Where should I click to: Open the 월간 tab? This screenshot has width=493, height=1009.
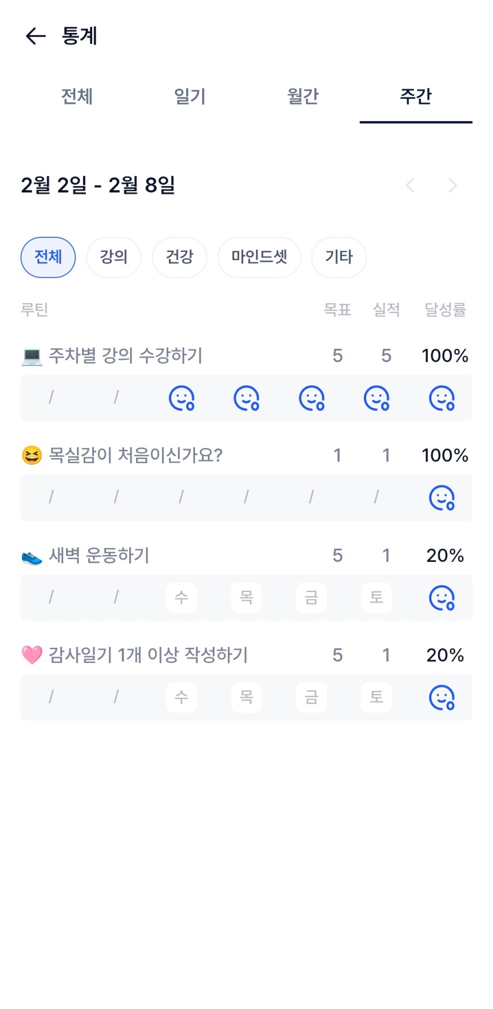point(303,96)
